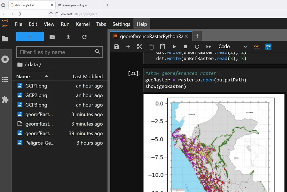Interrupt the kernel with stop icon

click(x=185, y=46)
